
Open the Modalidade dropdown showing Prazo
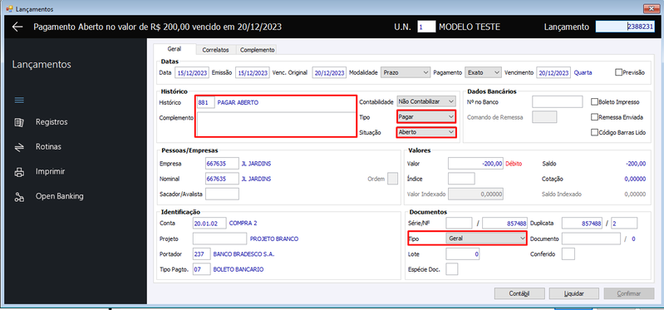coord(406,72)
